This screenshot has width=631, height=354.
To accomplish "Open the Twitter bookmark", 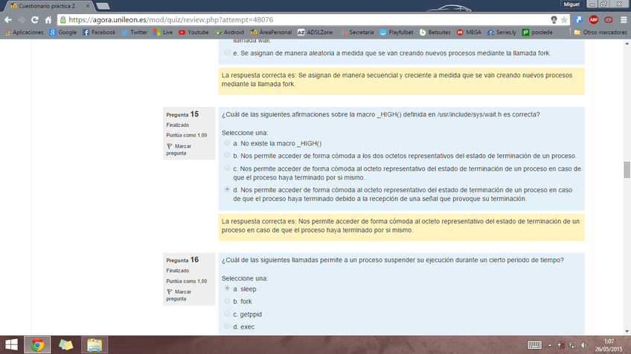I will pos(135,32).
